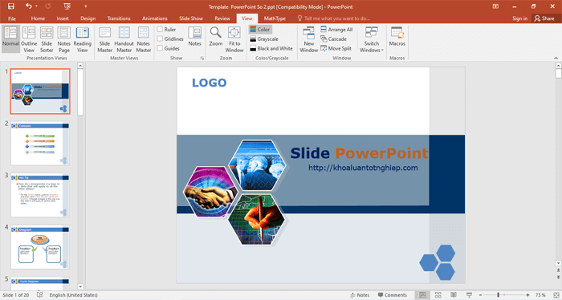Open Handout Master view
This screenshot has height=300, width=562.
(124, 39)
